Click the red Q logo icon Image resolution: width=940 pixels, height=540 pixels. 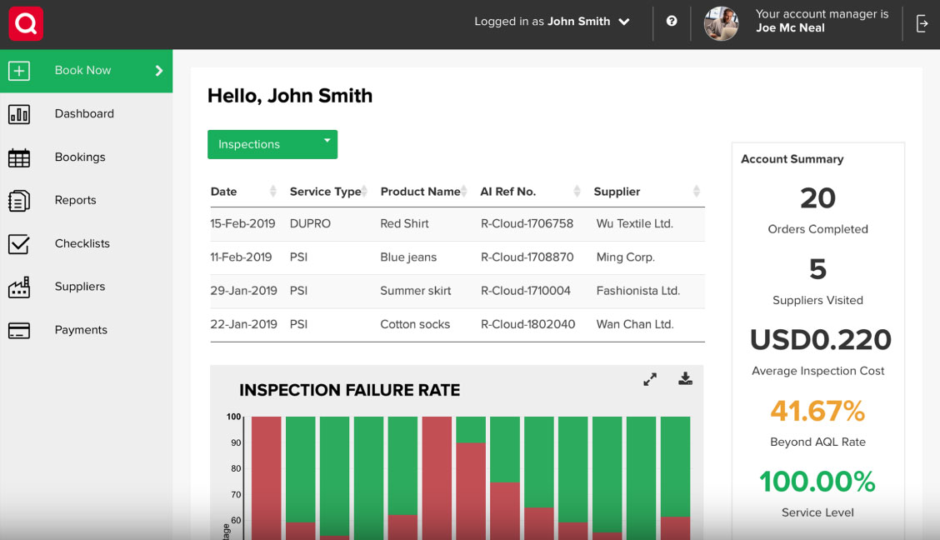(x=26, y=24)
